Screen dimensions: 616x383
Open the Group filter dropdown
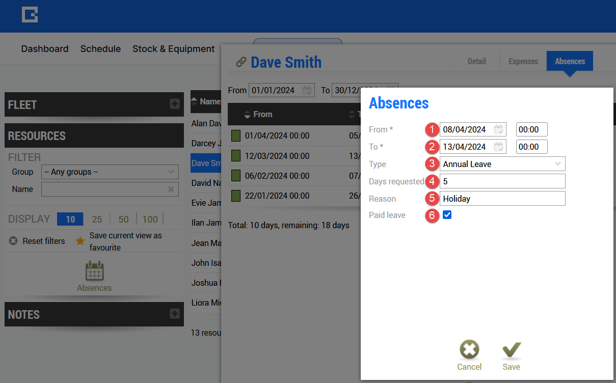tap(110, 172)
